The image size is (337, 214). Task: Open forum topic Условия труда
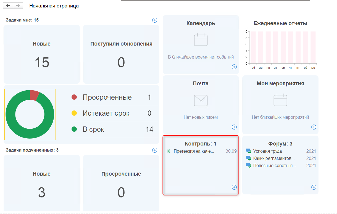point(267,151)
